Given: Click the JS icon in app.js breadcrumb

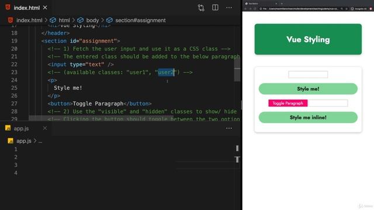Looking at the screenshot, I should 11,141.
